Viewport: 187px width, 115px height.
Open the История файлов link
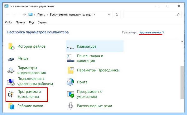[x=31, y=46]
